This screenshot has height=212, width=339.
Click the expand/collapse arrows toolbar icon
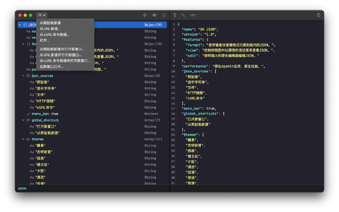(x=145, y=15)
